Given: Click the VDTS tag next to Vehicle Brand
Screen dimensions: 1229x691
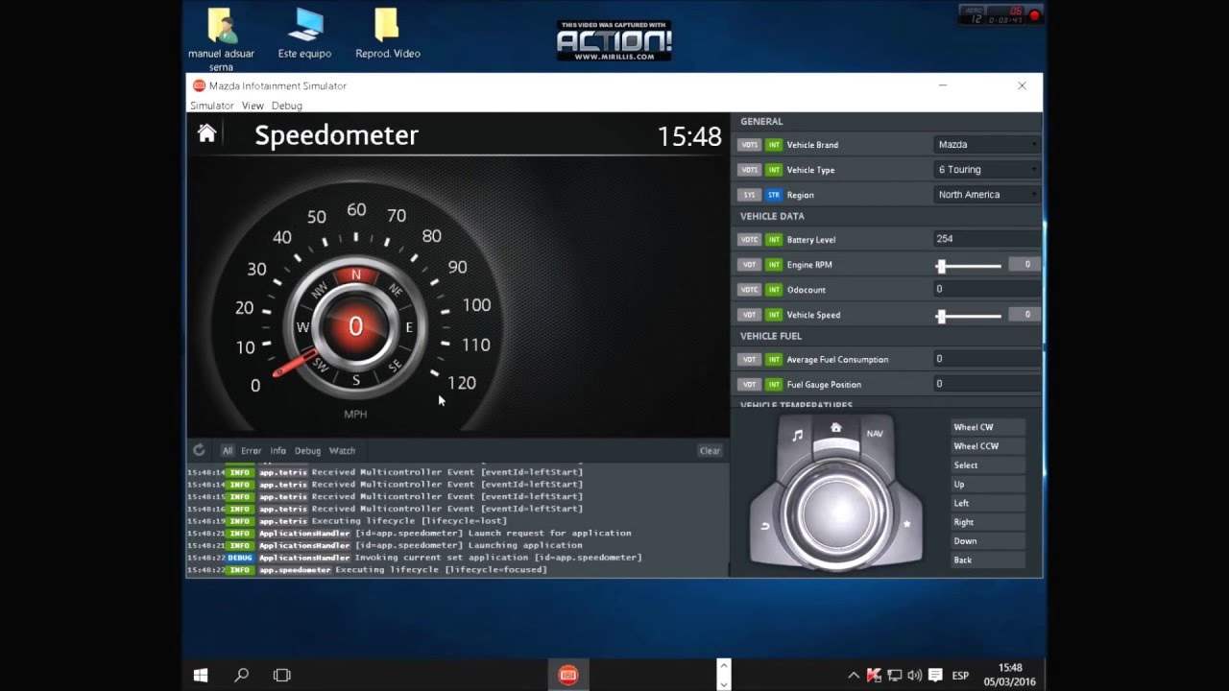Looking at the screenshot, I should coord(749,145).
